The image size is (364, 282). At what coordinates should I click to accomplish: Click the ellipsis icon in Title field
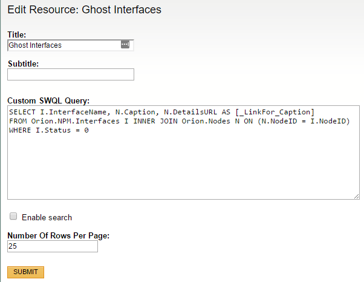(x=125, y=45)
